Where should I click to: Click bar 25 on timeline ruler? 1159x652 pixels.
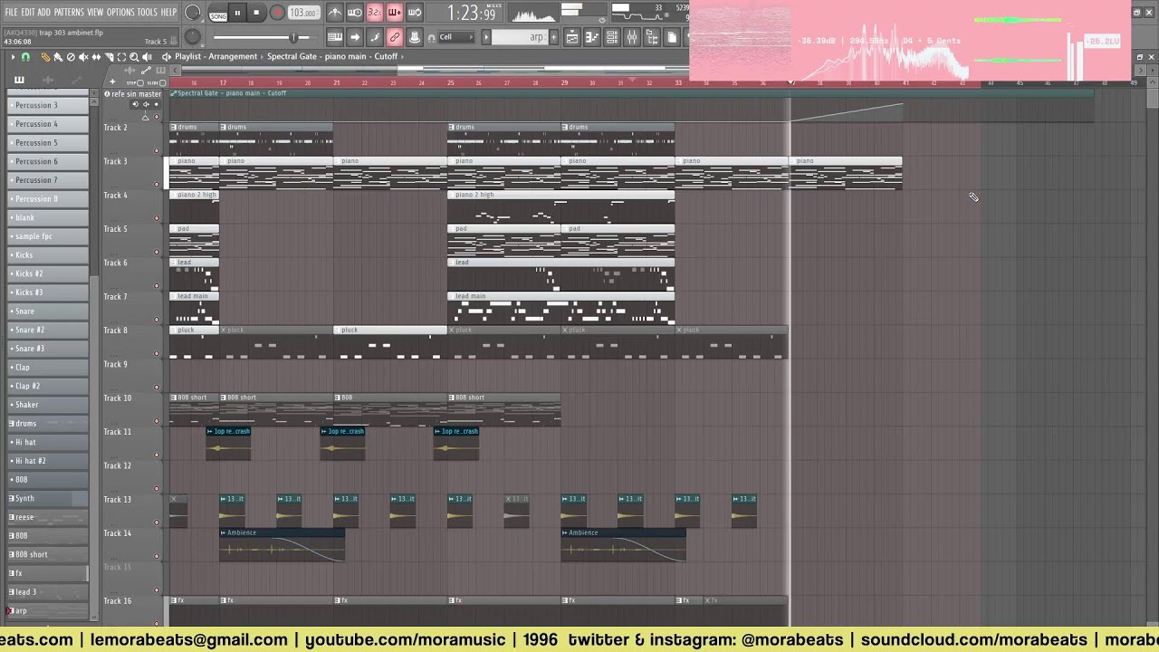click(450, 83)
